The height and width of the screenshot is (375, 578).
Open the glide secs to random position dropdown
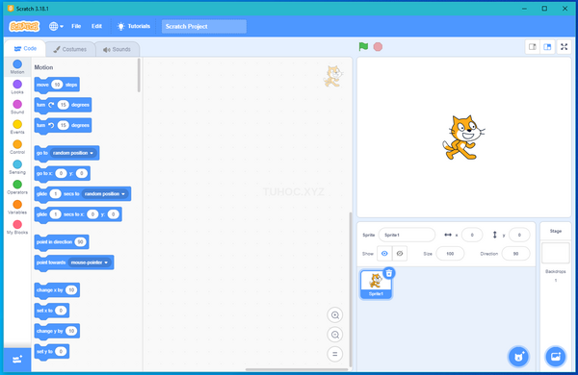tap(105, 194)
